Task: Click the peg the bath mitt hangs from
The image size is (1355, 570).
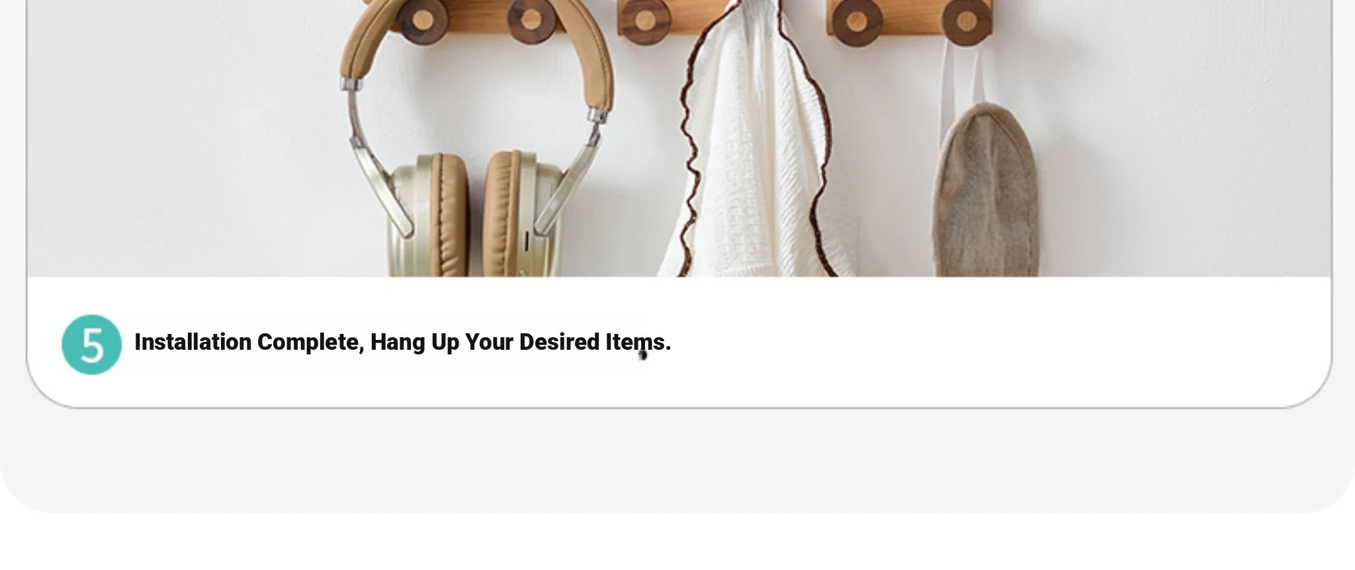Action: 966,22
